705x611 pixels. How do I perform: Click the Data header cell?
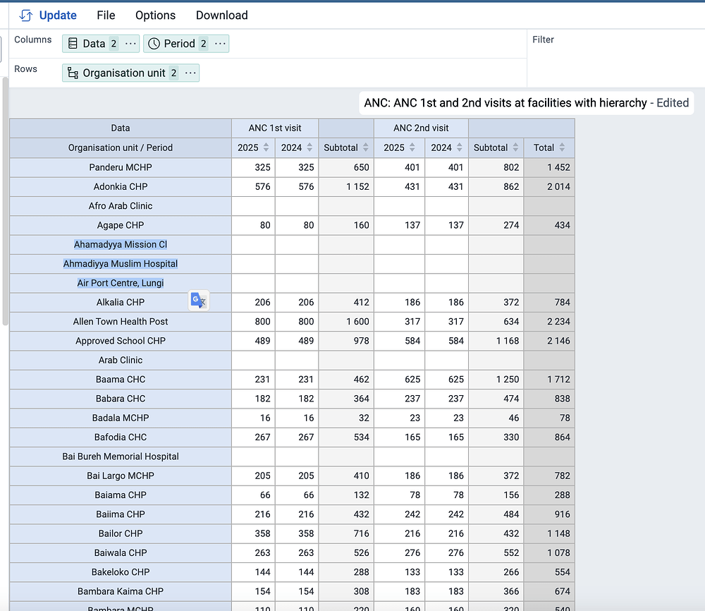click(x=121, y=128)
